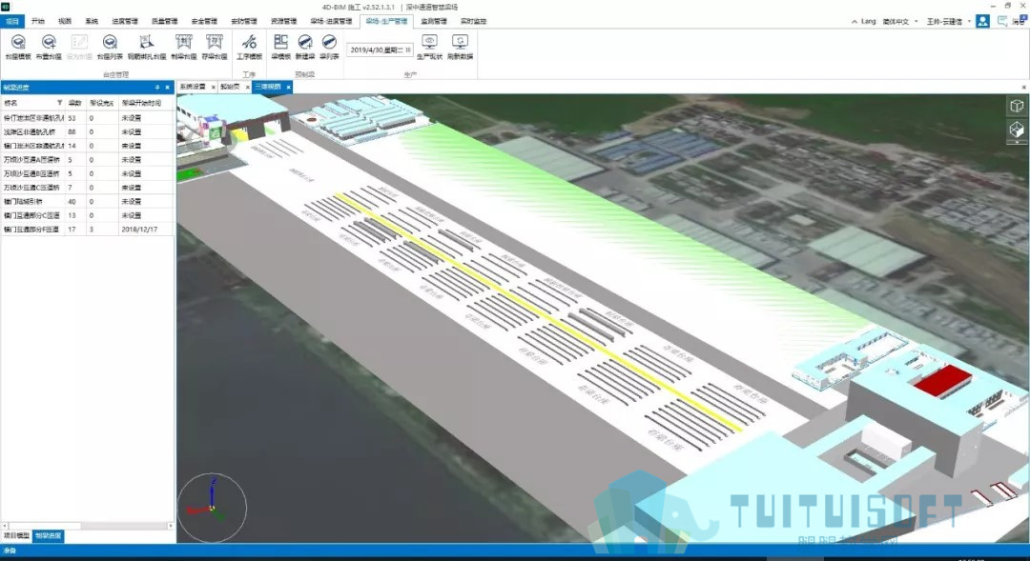The height and width of the screenshot is (561, 1030).
Task: Collapse the ribbon using the caret beside Lang
Action: 854,22
